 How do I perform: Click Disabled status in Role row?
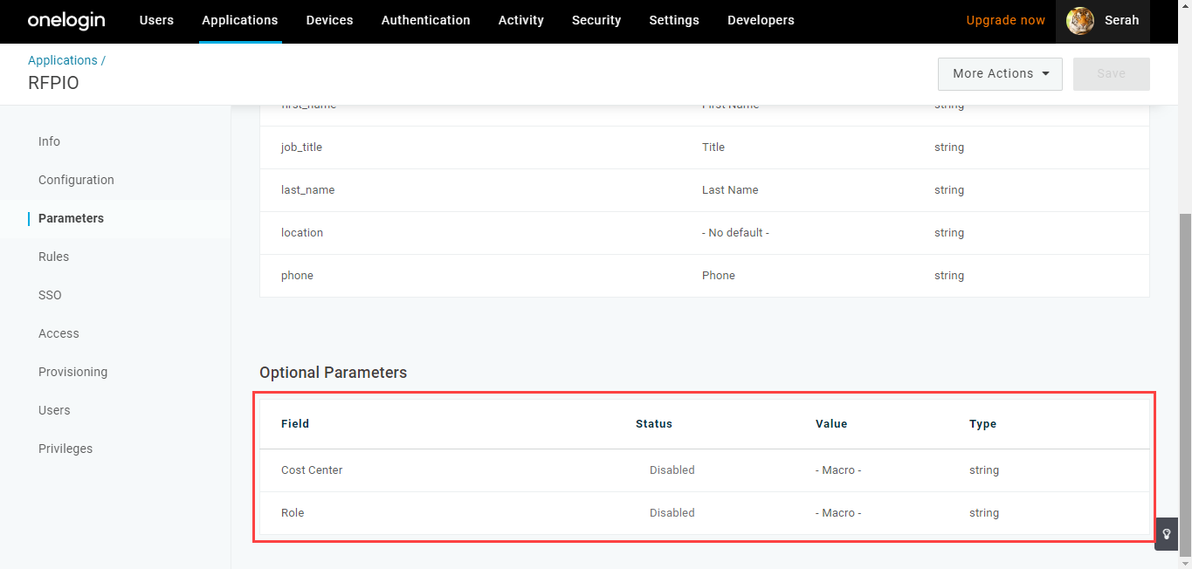[672, 513]
